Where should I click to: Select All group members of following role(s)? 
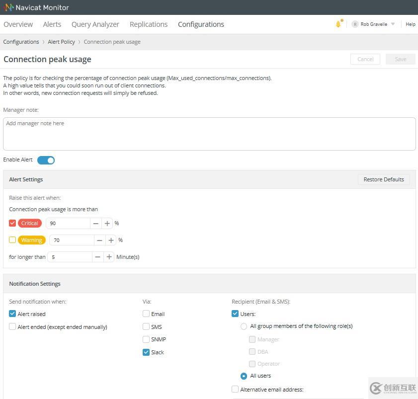click(x=244, y=326)
